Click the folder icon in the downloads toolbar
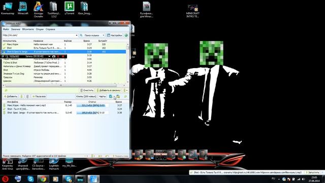 pyautogui.click(x=118, y=97)
